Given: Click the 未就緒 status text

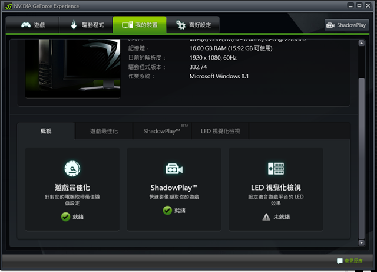Looking at the screenshot, I should (x=282, y=217).
